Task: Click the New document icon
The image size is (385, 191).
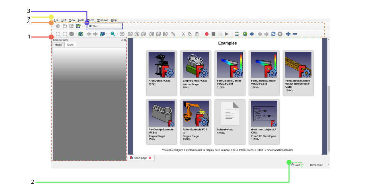Action: pyautogui.click(x=58, y=26)
